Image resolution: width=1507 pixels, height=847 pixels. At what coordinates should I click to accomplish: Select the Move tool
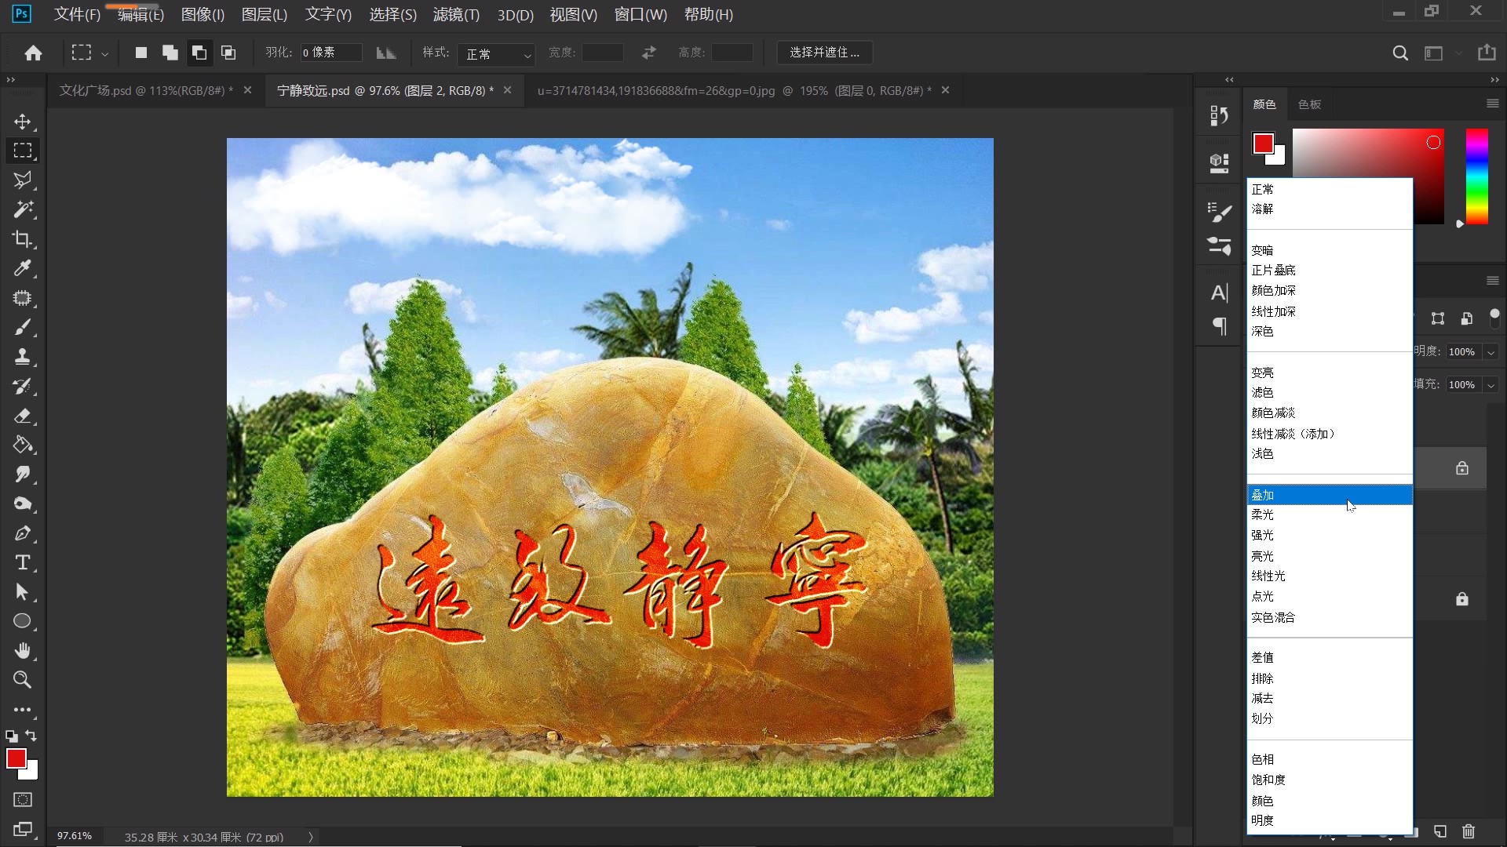pyautogui.click(x=23, y=122)
